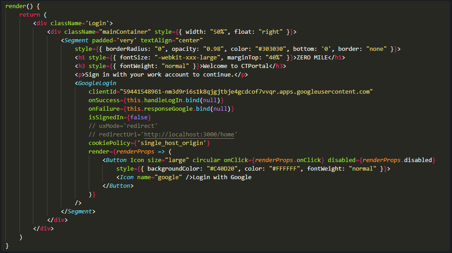The image size is (452, 253).
Task: Click padded='very' attribute
Action: click(114, 41)
